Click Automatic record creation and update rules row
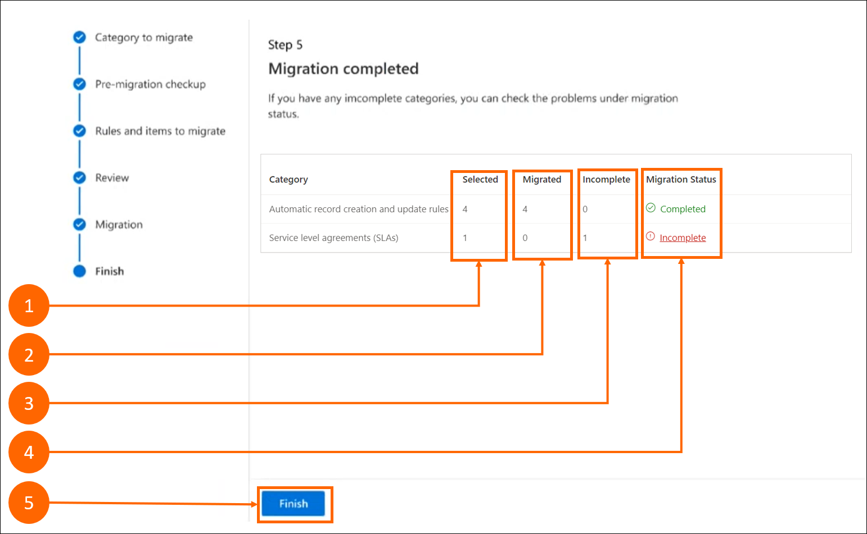This screenshot has width=867, height=534. tap(556, 209)
